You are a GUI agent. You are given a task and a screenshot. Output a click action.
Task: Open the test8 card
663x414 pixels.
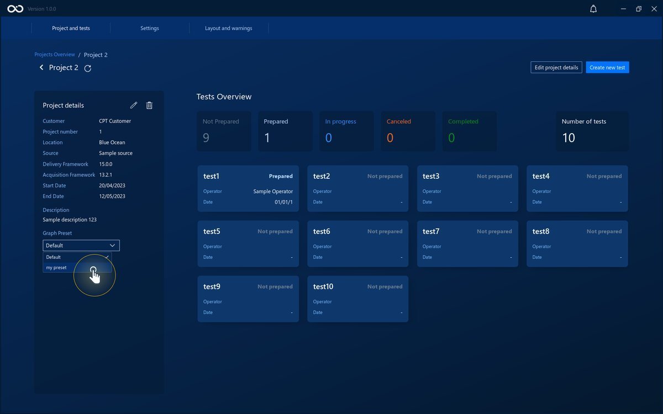(x=577, y=243)
